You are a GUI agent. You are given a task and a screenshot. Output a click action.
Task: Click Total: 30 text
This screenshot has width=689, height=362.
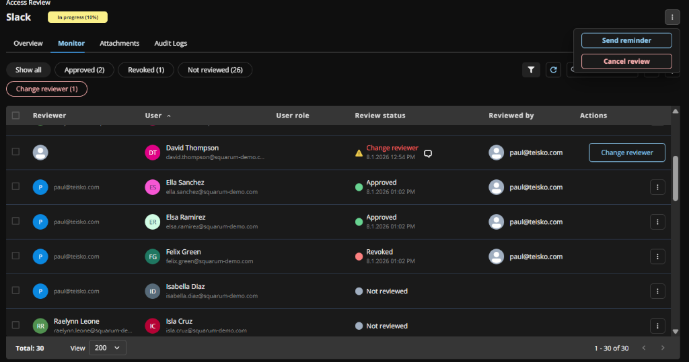[30, 348]
